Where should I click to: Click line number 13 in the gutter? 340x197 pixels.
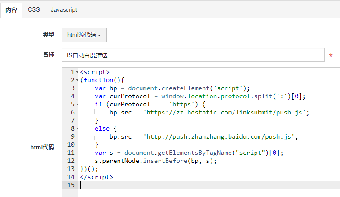71,169
